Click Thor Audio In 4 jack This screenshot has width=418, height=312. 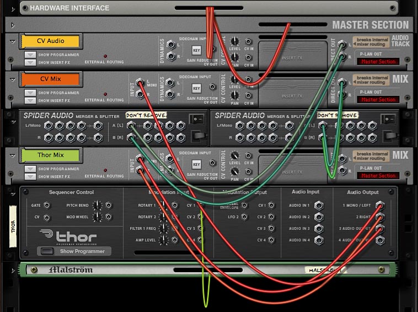[x=319, y=240]
